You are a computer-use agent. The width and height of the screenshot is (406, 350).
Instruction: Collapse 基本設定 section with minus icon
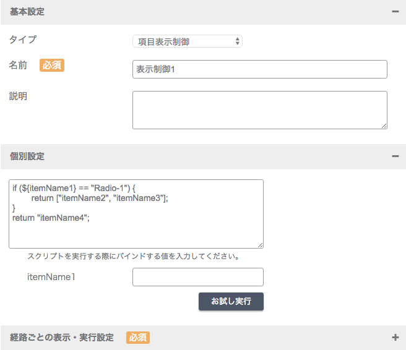point(395,12)
